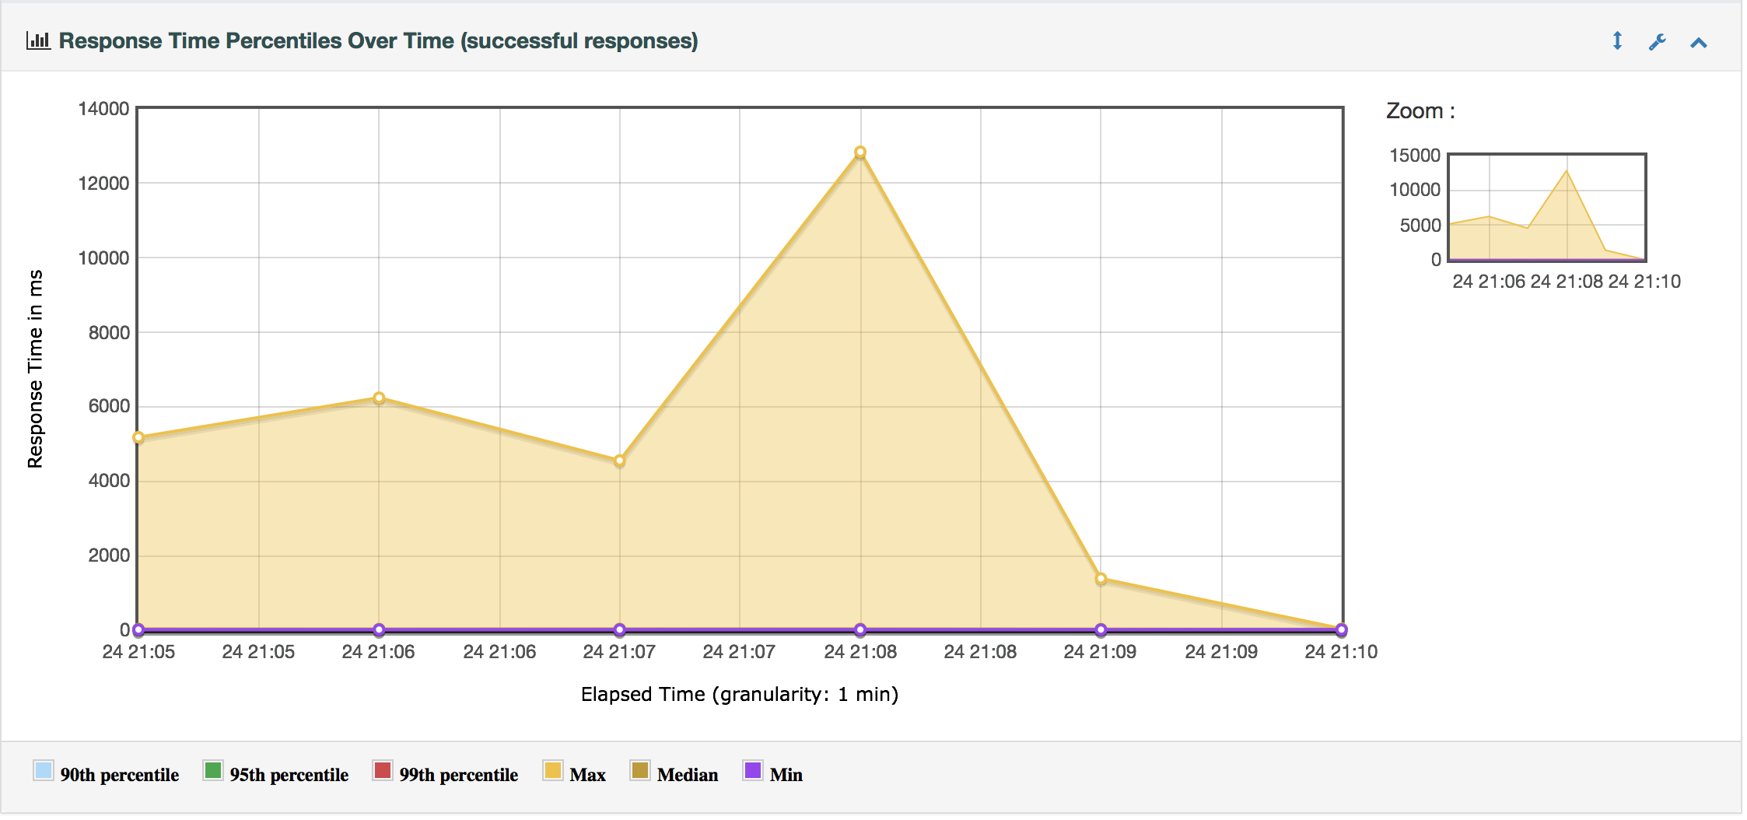
Task: Click the "Min" legend label
Action: [x=786, y=775]
